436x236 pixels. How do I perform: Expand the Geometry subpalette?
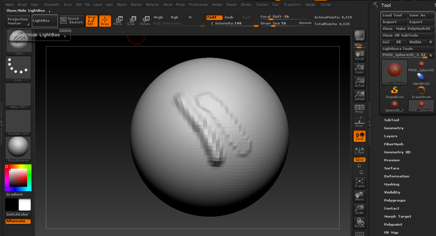394,128
